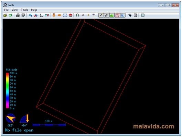Toggle the green surface display button

click(x=112, y=15)
